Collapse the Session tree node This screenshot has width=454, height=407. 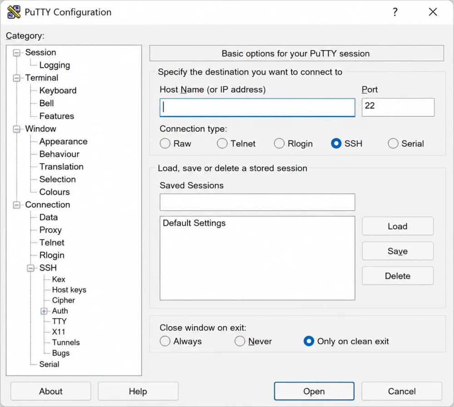pos(16,53)
